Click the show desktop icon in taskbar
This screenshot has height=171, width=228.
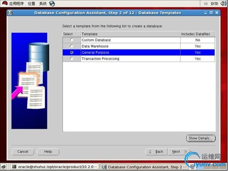click(4, 167)
